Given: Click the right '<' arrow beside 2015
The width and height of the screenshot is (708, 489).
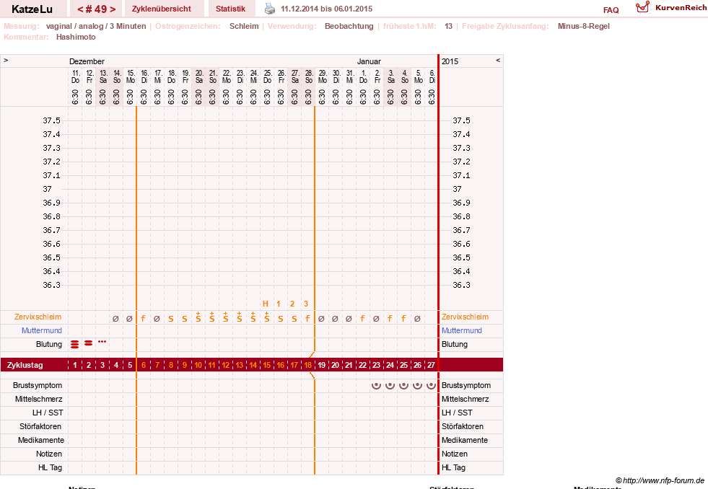Looking at the screenshot, I should tap(498, 60).
